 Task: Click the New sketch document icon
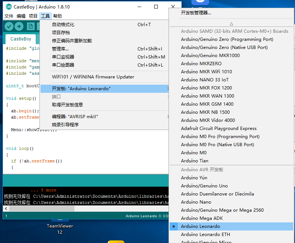point(31,26)
